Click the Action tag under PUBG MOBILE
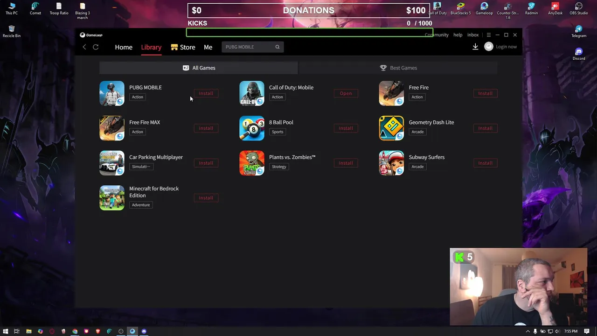 tap(137, 97)
